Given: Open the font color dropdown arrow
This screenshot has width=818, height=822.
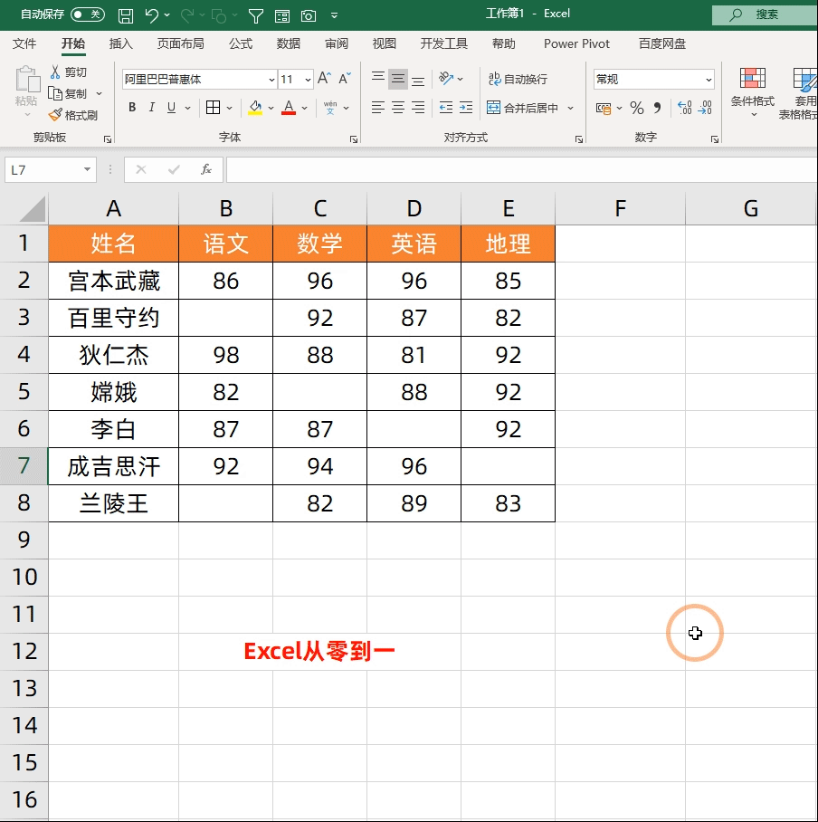Looking at the screenshot, I should pos(304,108).
